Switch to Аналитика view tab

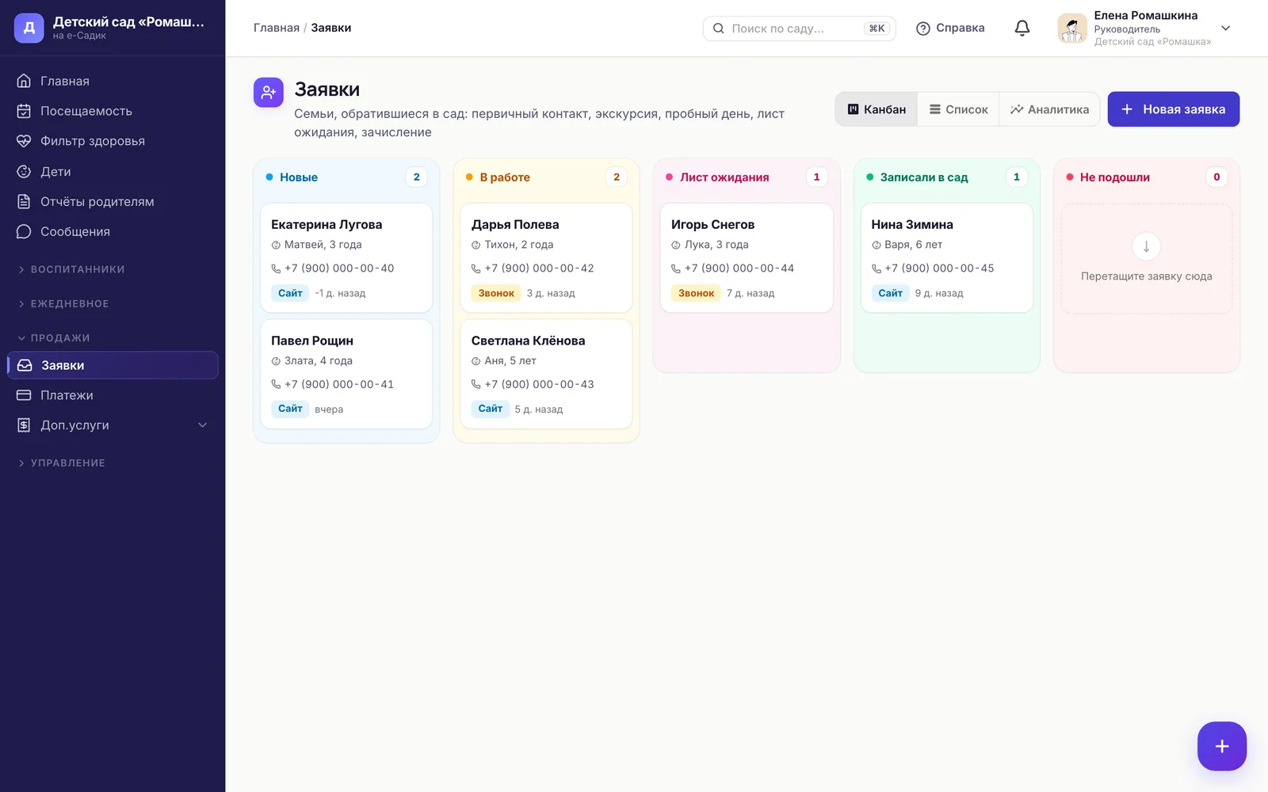tap(1049, 109)
